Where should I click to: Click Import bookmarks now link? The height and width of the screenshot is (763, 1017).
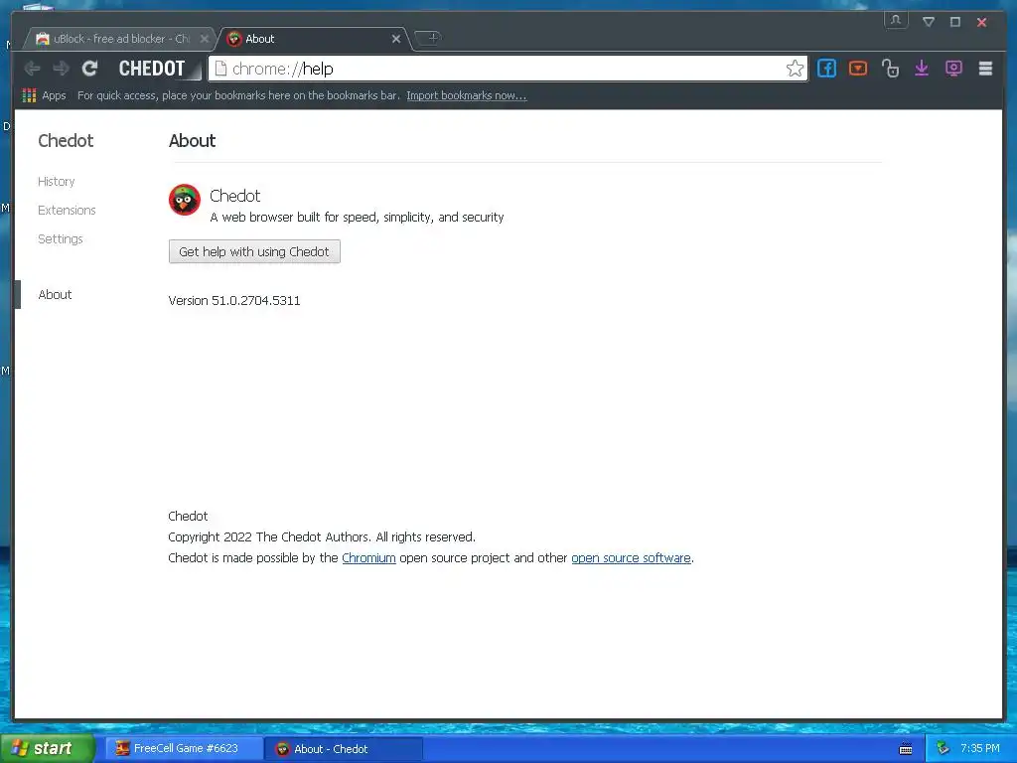coord(467,95)
